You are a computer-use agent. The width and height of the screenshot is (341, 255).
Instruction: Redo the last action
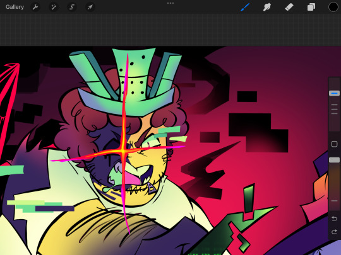(334, 232)
